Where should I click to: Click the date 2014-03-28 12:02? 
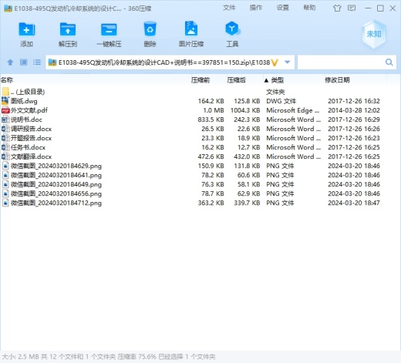pos(354,110)
